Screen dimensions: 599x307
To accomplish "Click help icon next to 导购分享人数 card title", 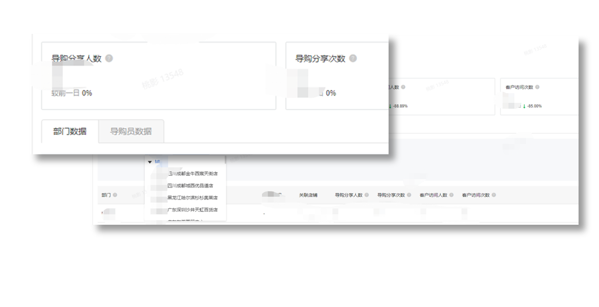I will (x=109, y=59).
